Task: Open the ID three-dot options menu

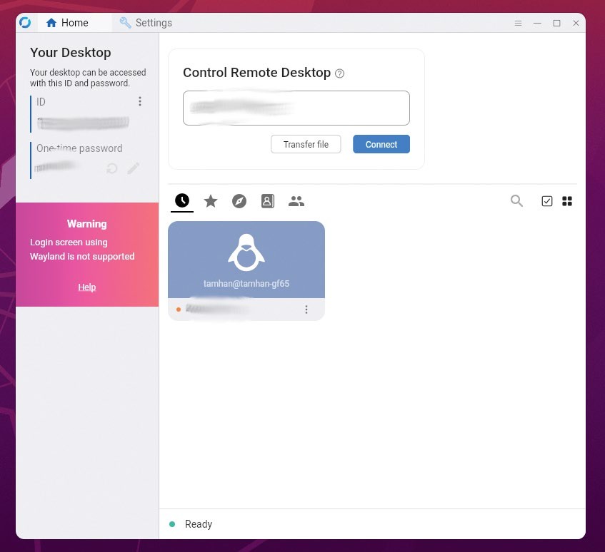Action: (x=140, y=101)
